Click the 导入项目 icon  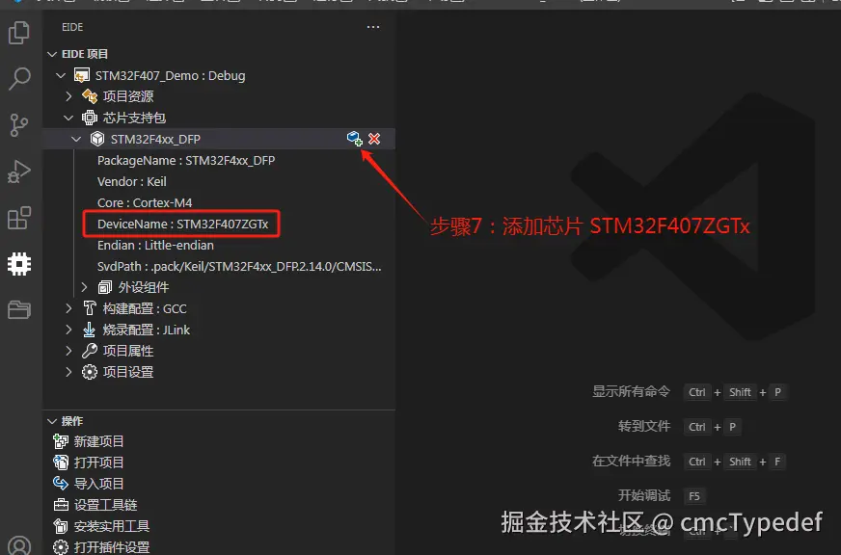61,483
